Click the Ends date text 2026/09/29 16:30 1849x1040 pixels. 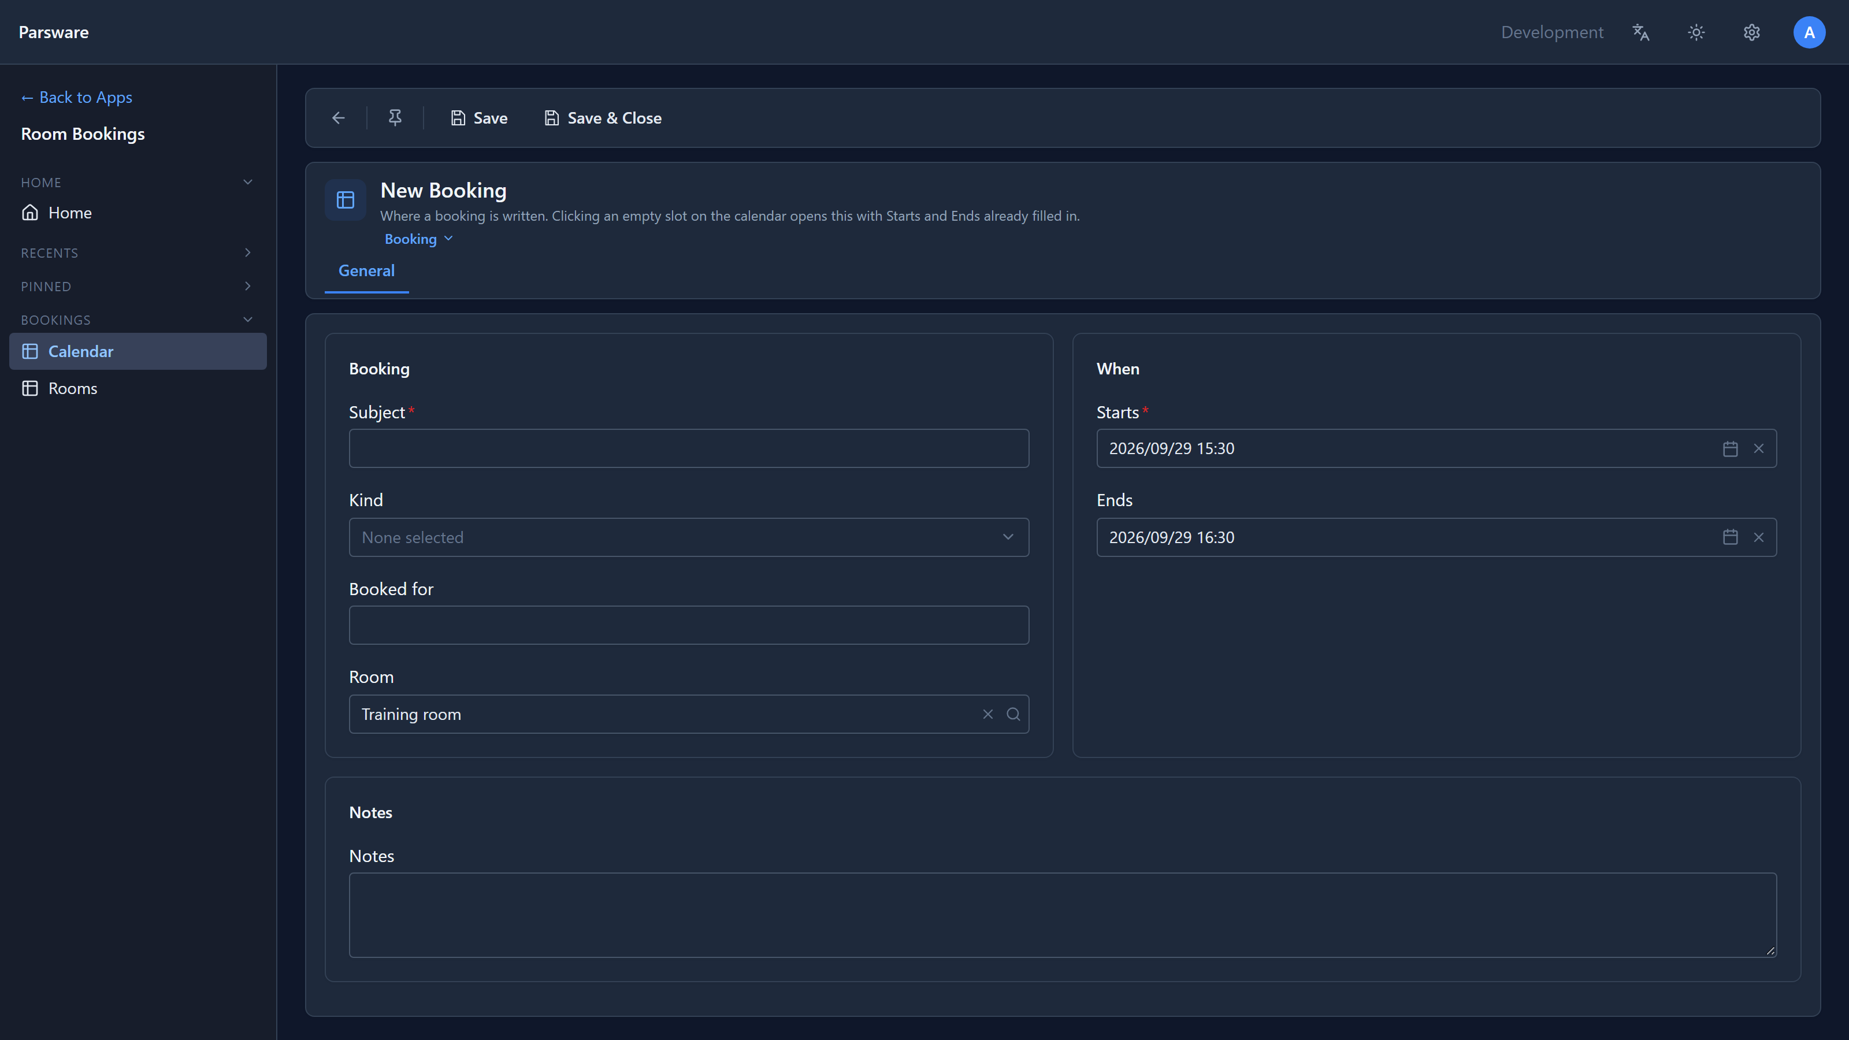coord(1171,537)
